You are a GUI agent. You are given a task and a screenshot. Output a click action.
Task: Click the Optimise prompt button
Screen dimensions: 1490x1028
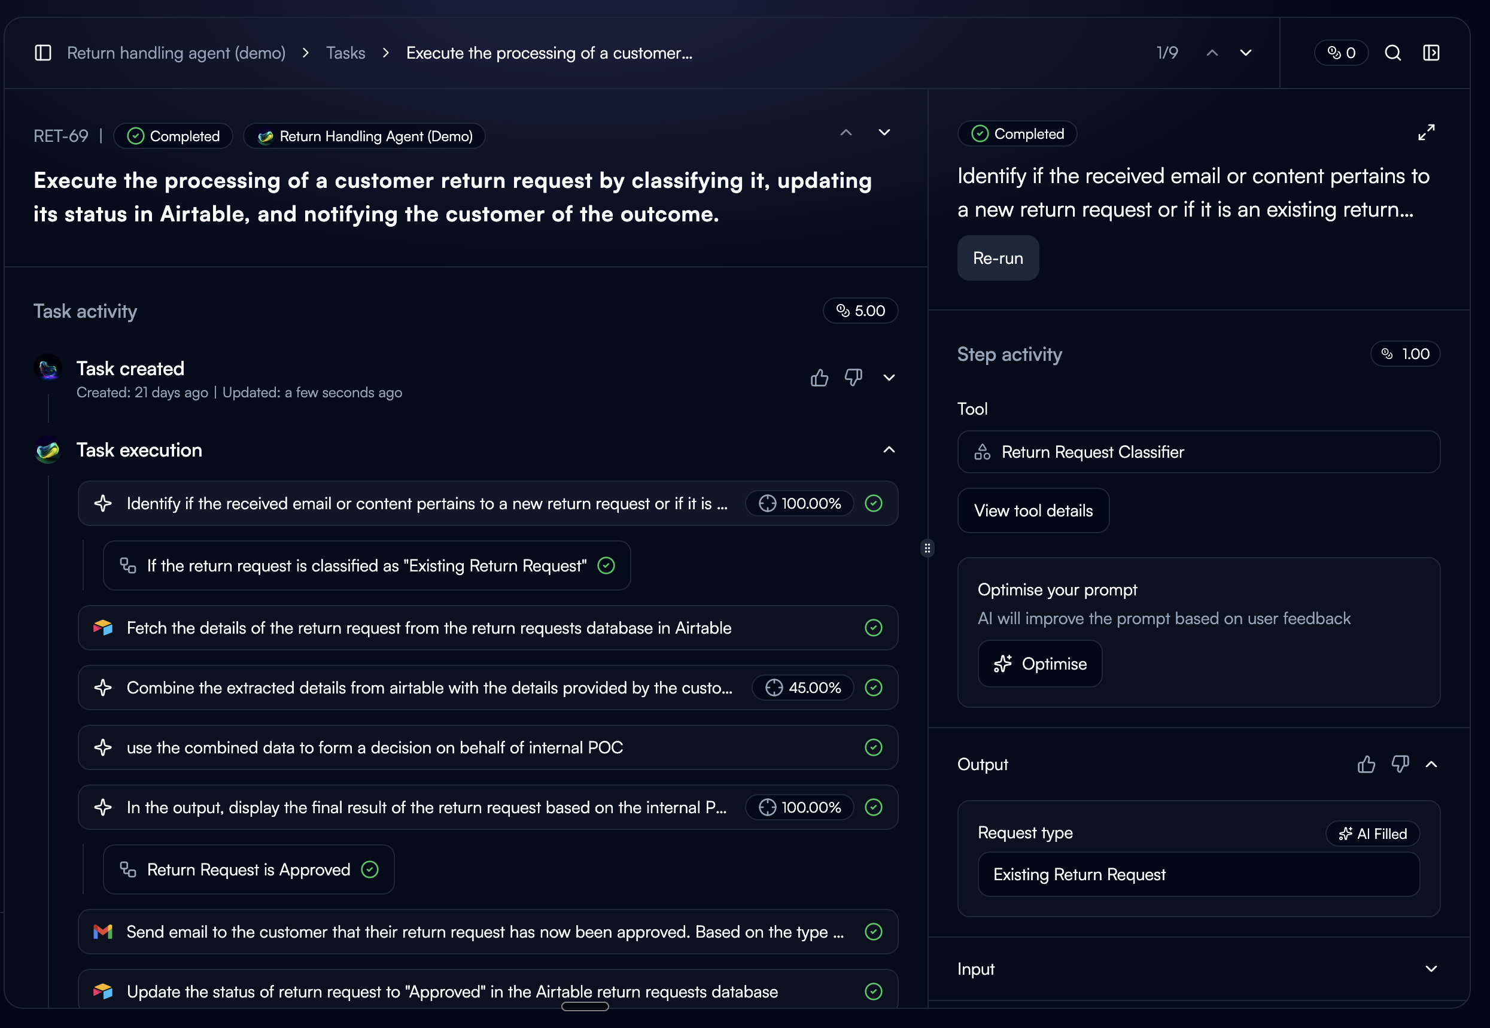[x=1040, y=664]
